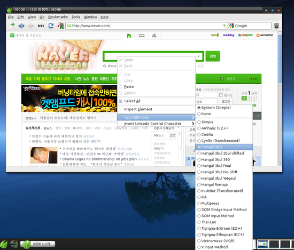Open the Tools menu
294x250 pixels.
pyautogui.click(x=76, y=17)
